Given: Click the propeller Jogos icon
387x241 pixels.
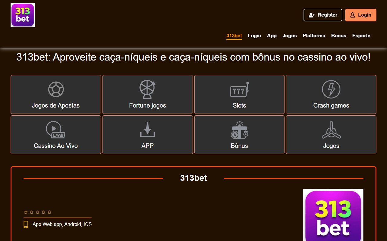Looking at the screenshot, I should (x=331, y=130).
